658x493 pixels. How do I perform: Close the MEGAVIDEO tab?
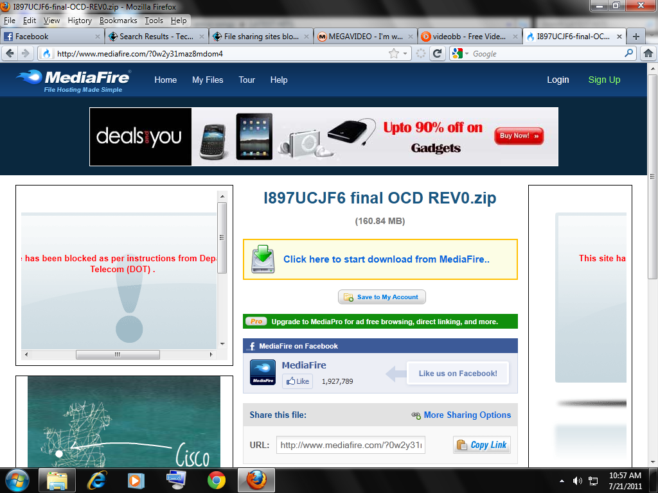[x=411, y=37]
